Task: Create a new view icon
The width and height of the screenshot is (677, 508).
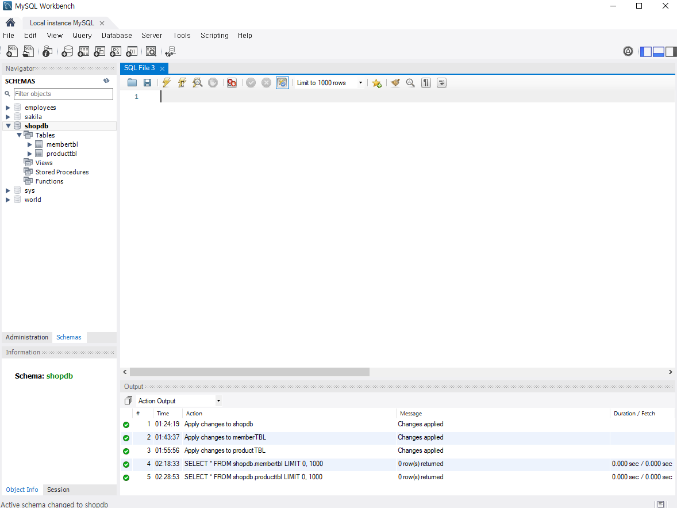Action: [x=99, y=51]
